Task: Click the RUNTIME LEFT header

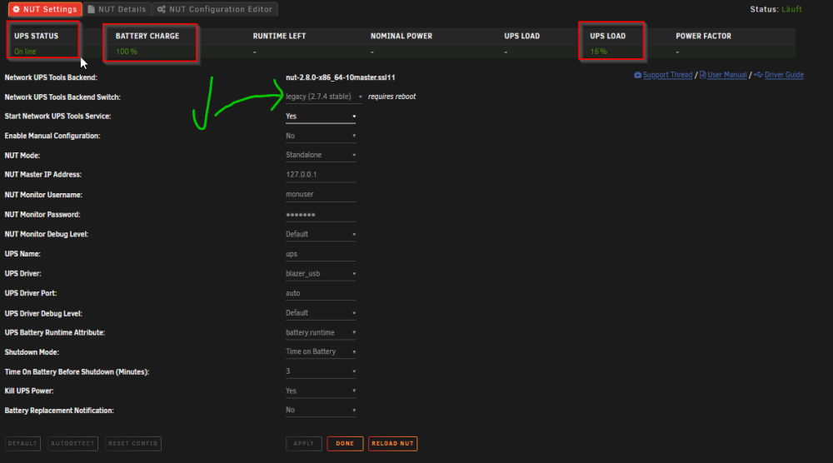Action: click(279, 36)
